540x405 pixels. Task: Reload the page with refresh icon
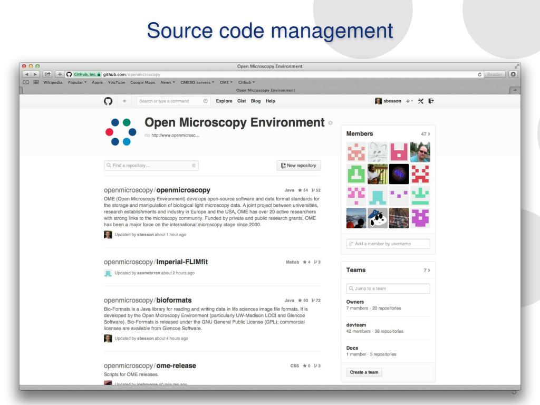479,74
